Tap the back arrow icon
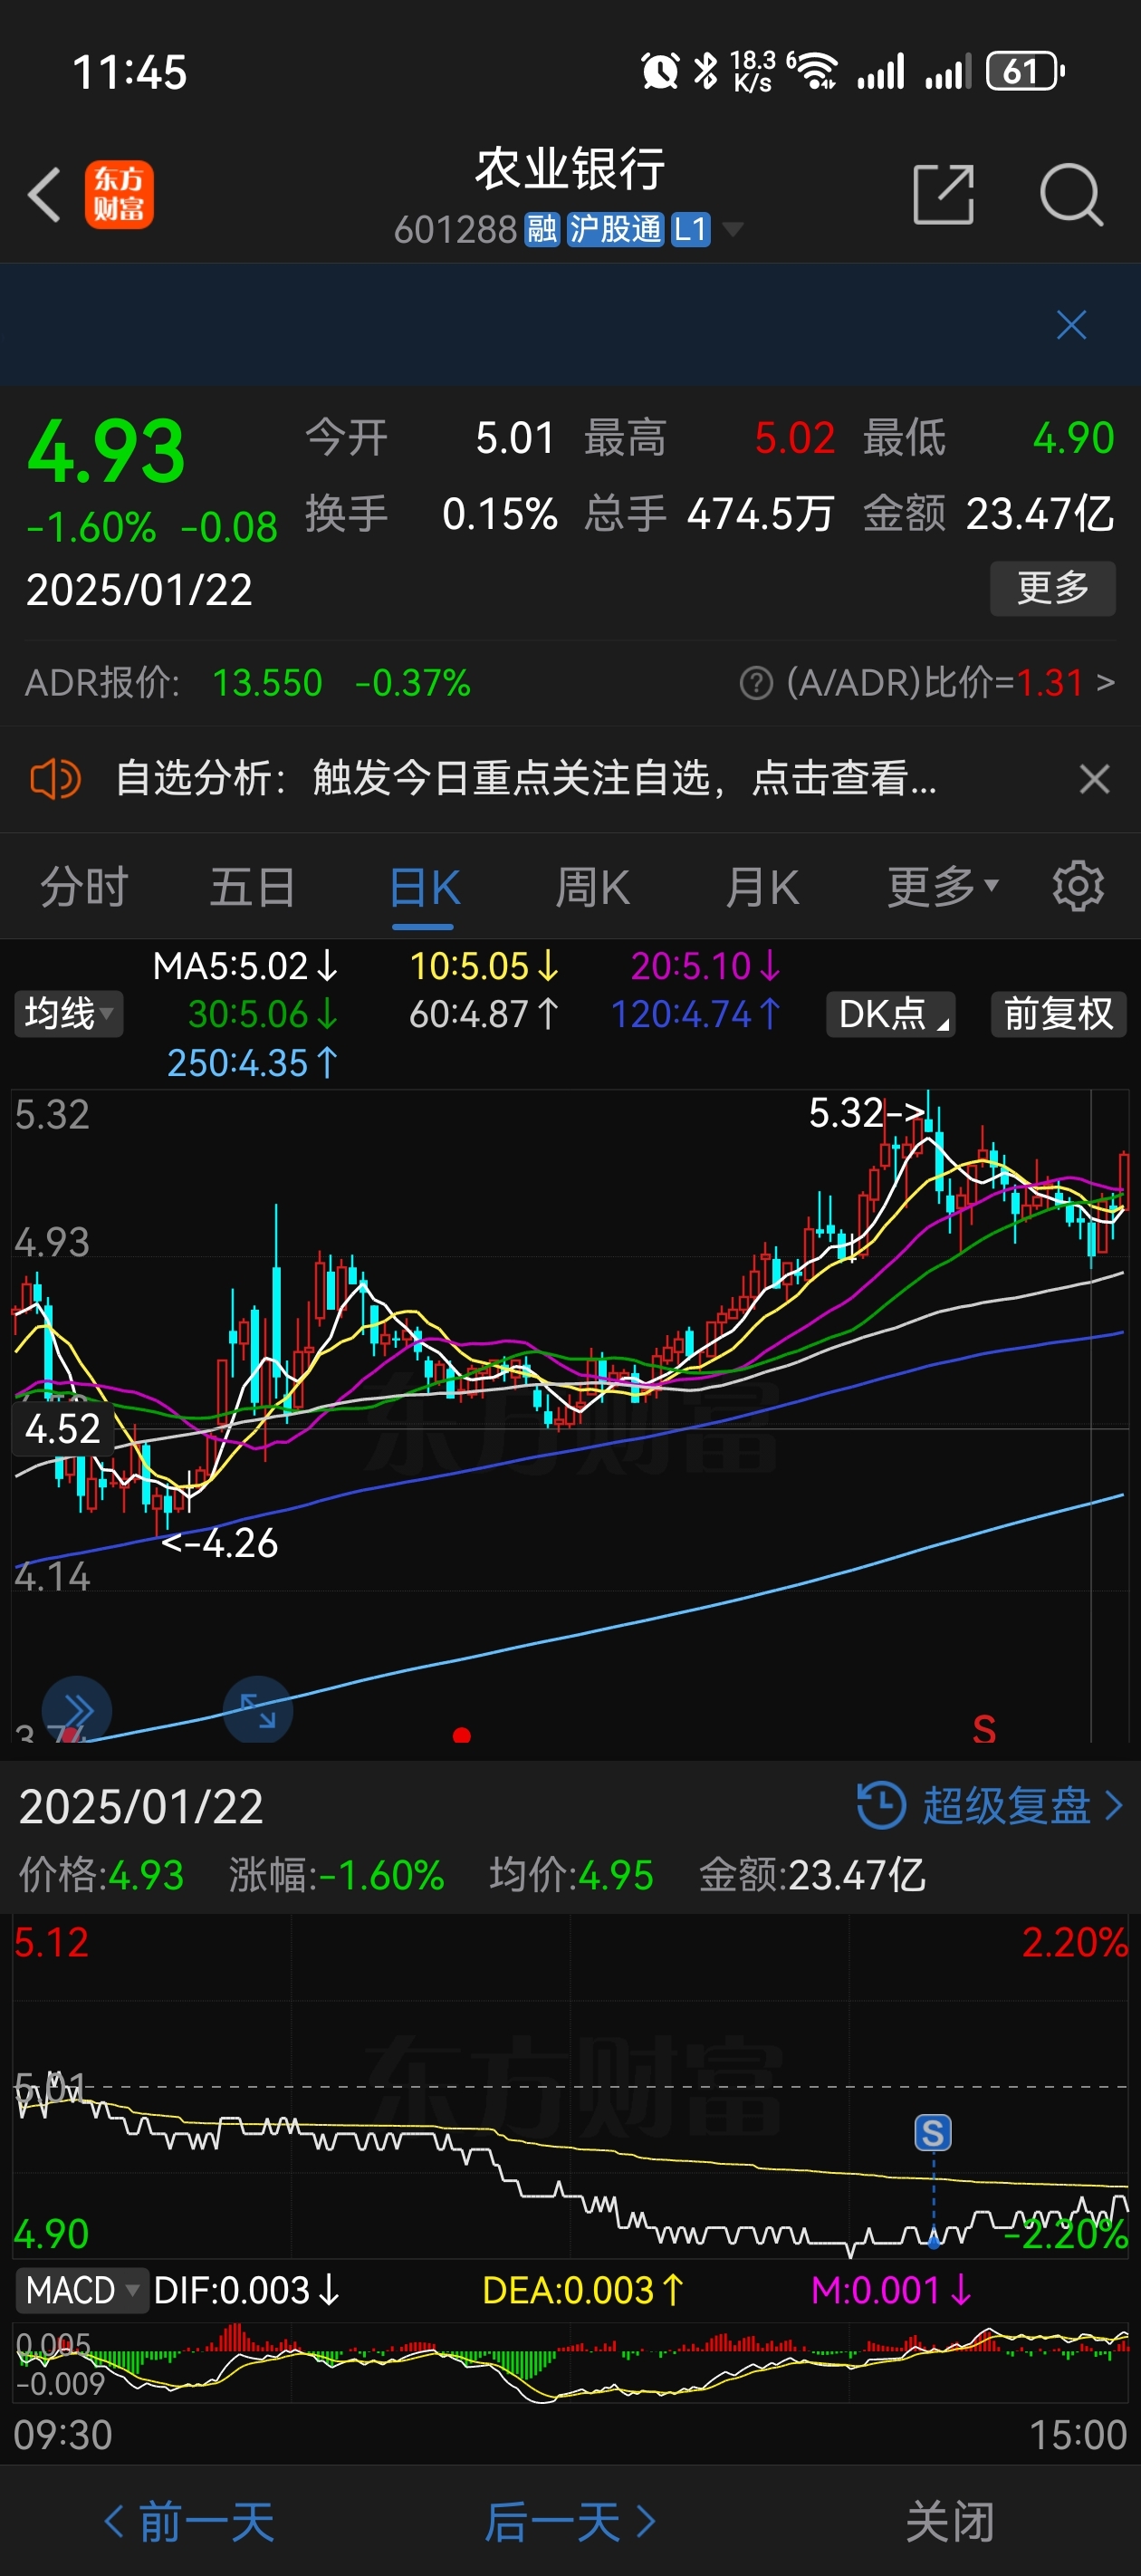Image resolution: width=1141 pixels, height=2576 pixels. 44,194
